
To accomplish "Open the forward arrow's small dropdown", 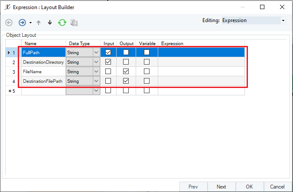I will pyautogui.click(x=30, y=23).
